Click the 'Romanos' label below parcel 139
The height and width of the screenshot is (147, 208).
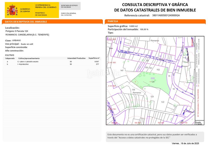[x=137, y=93]
